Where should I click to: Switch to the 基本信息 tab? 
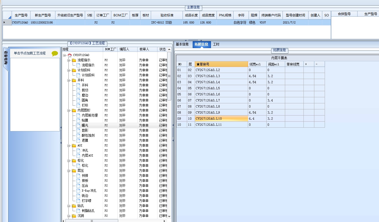point(182,44)
